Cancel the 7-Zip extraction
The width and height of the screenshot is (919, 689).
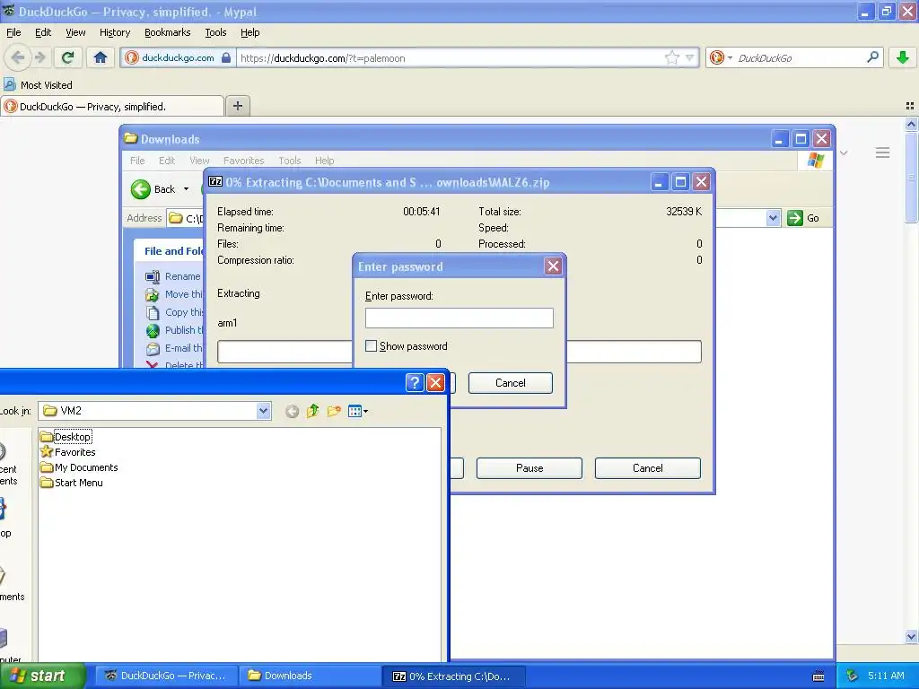648,468
